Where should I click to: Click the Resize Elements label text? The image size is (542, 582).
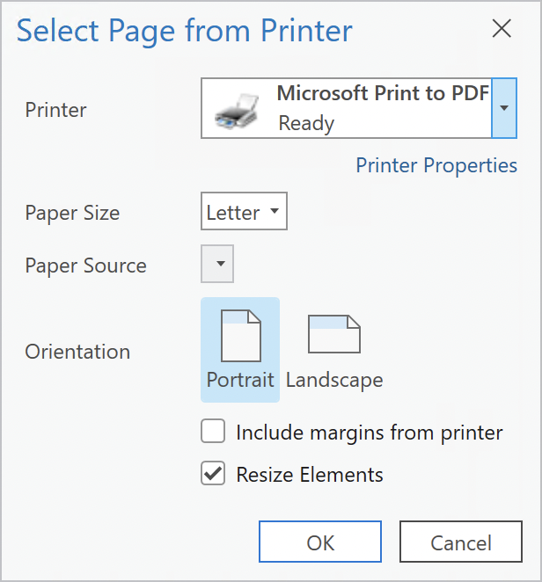tap(310, 475)
